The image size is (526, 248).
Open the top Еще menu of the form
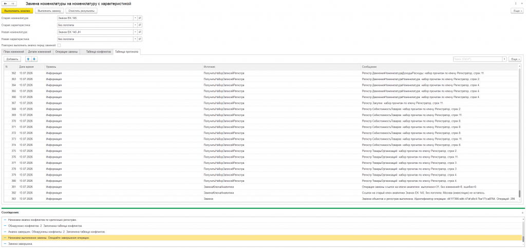(x=517, y=11)
